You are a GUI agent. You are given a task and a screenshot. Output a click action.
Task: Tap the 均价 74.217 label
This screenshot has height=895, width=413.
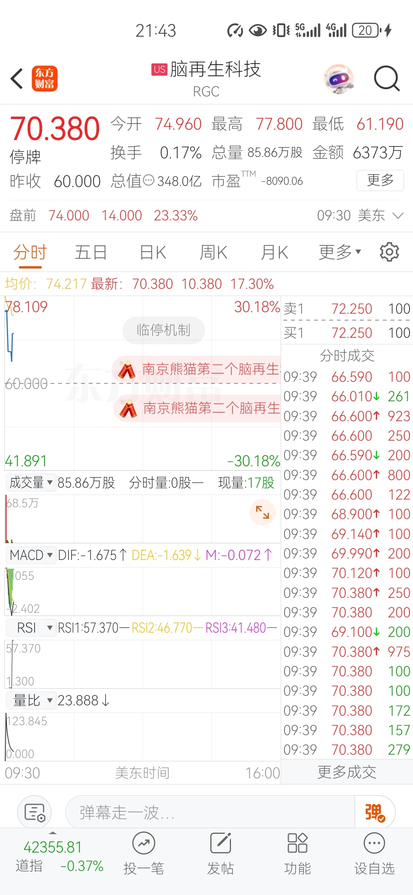point(46,284)
